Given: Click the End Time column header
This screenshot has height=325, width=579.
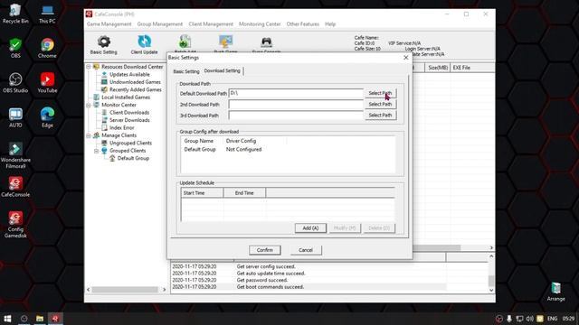Looking at the screenshot, I should pyautogui.click(x=244, y=193).
